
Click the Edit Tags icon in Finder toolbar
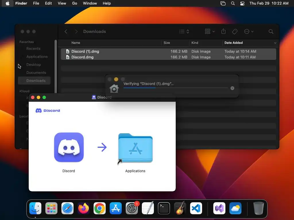[235, 32]
